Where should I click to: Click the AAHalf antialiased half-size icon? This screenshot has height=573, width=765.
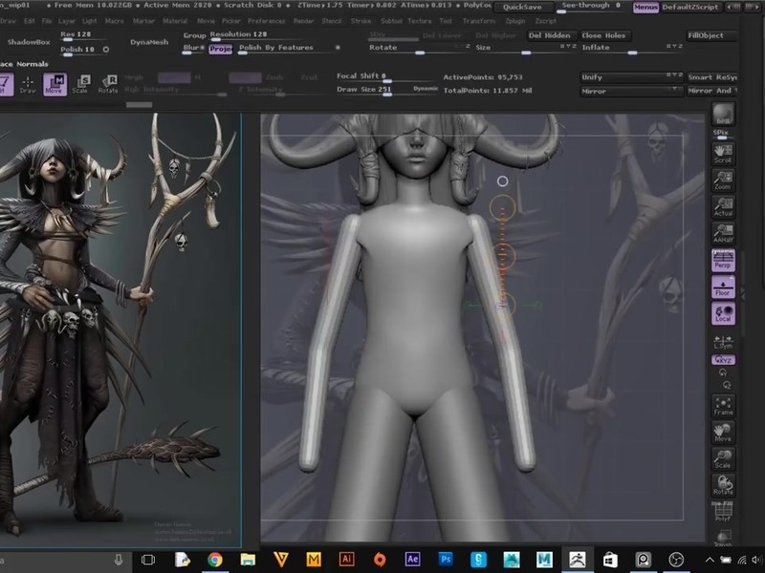723,233
